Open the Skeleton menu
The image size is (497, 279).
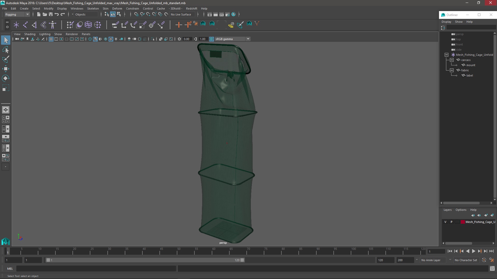tap(93, 9)
